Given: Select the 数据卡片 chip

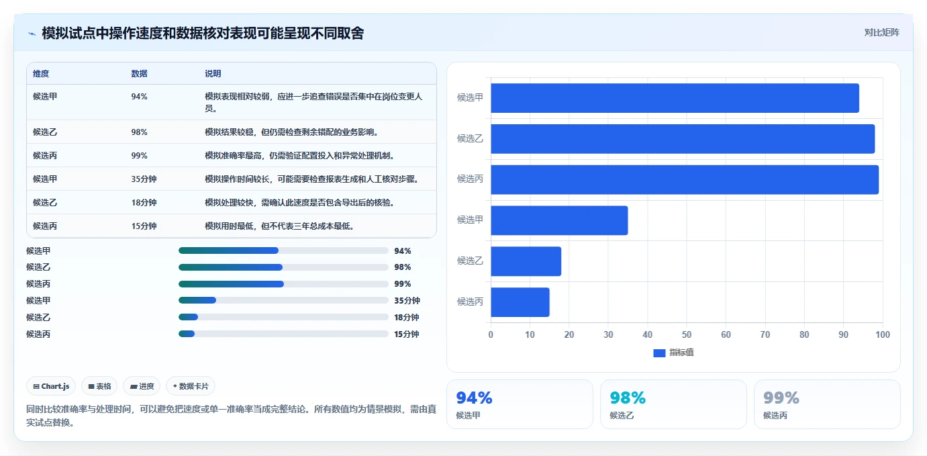Looking at the screenshot, I should [191, 386].
